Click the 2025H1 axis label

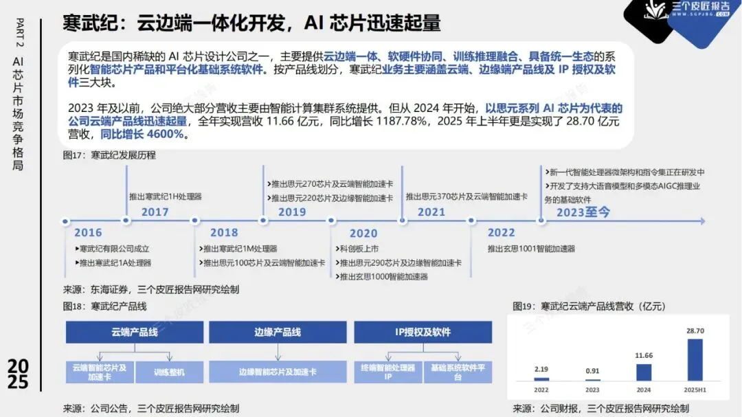tap(695, 390)
